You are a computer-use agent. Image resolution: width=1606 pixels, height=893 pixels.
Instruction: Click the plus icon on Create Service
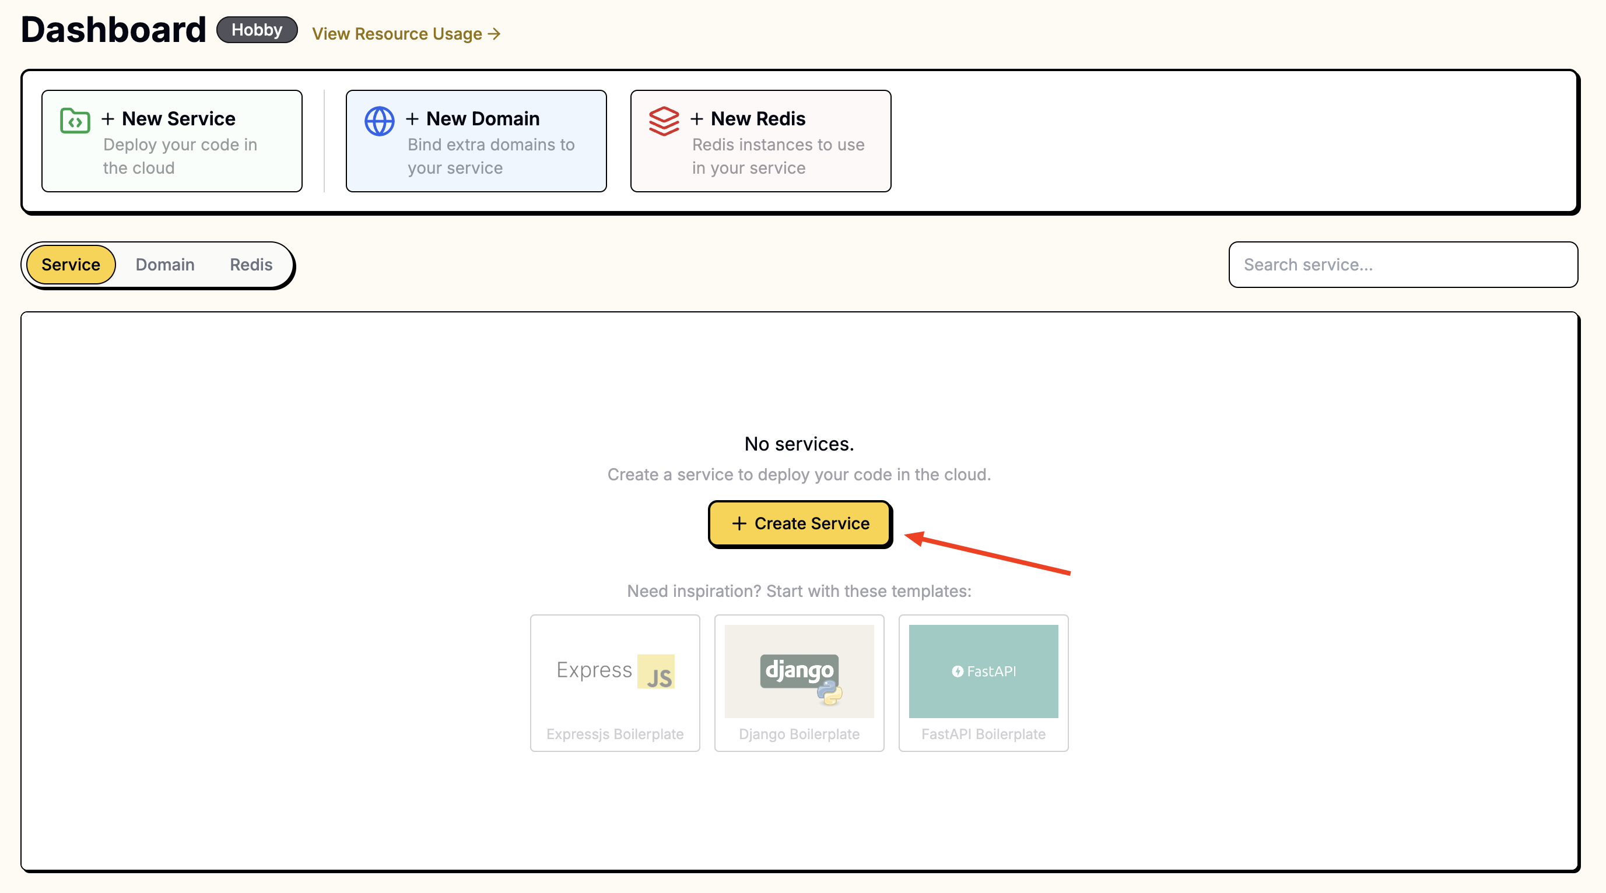click(x=739, y=523)
